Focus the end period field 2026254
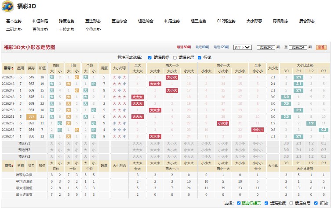The image size is (331, 208). 298,47
